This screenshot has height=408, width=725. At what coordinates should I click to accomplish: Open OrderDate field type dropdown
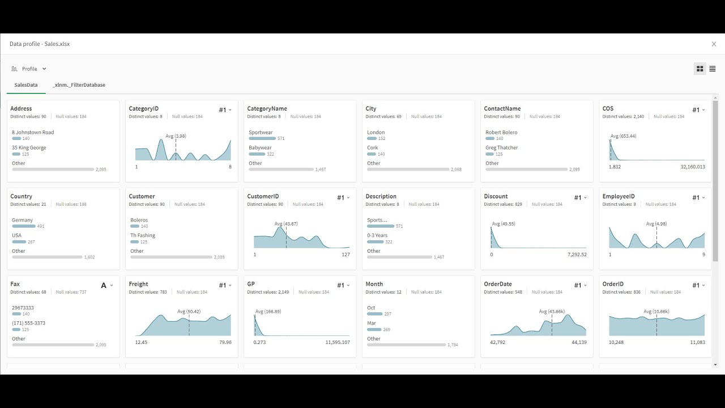(x=581, y=286)
